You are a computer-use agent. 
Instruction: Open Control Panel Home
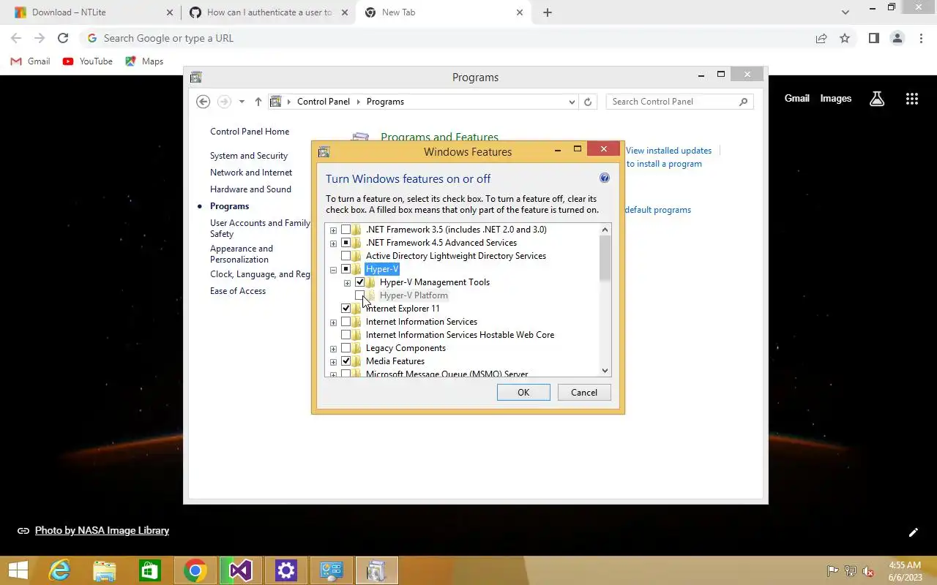(250, 132)
